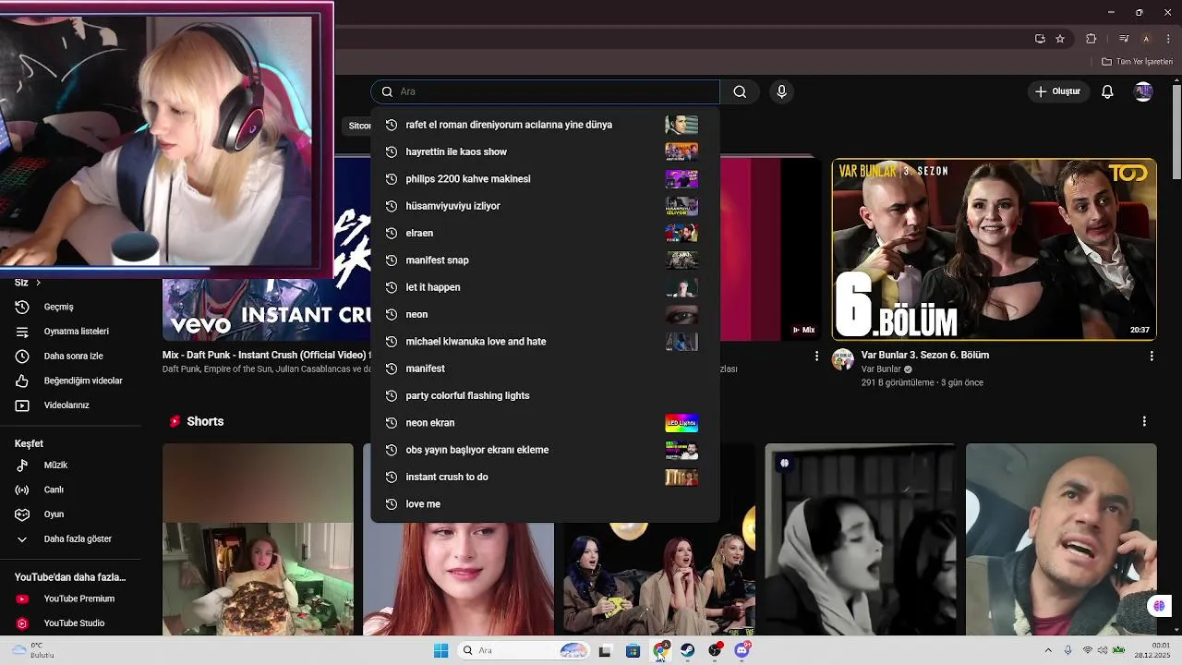Open the Var Bunlar channel avatar
This screenshot has width=1182, height=665.
tap(842, 360)
